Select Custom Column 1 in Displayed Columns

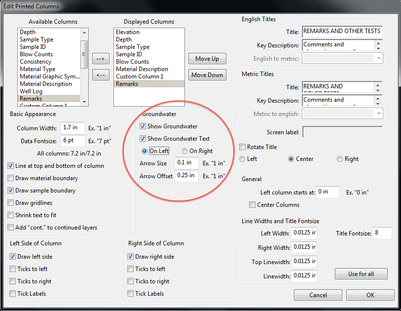point(139,77)
